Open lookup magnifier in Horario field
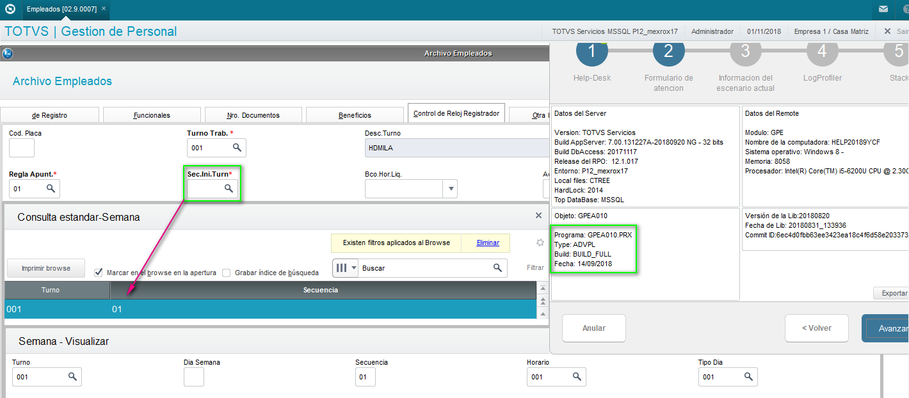Viewport: 909px width, 398px height. [577, 377]
